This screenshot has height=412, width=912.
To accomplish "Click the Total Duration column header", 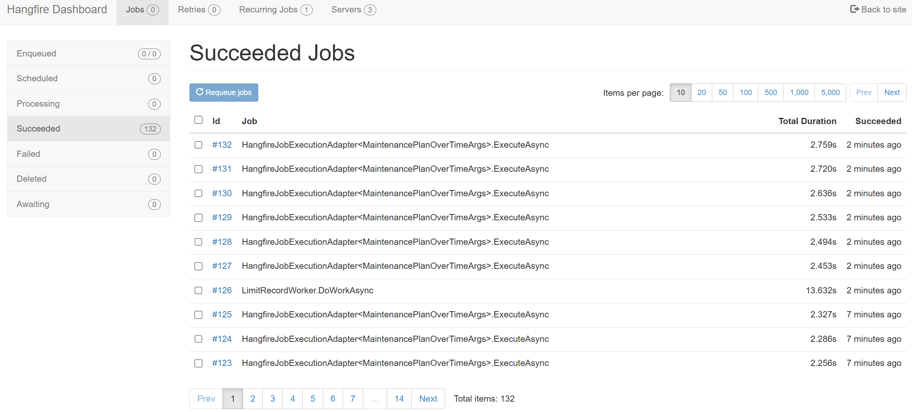I will click(x=807, y=121).
